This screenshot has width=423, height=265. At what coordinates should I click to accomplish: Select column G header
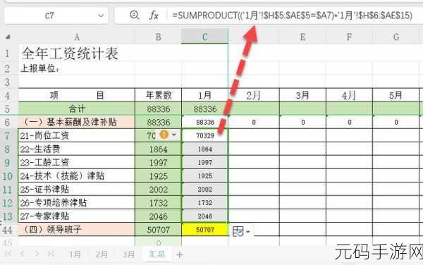pyautogui.click(x=396, y=37)
